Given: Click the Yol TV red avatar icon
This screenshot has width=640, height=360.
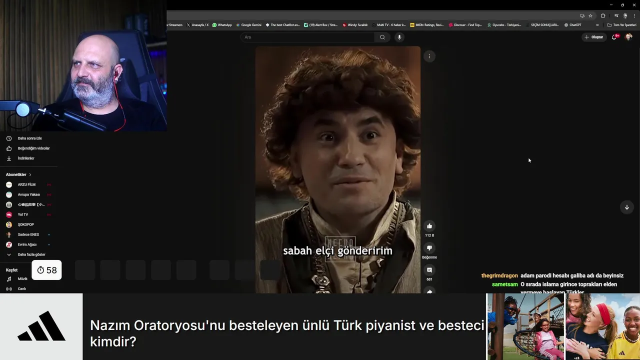Looking at the screenshot, I should 8,214.
